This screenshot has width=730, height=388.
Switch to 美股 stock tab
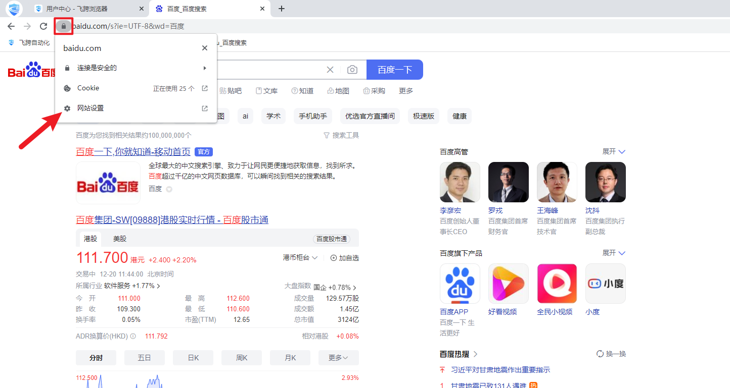(120, 239)
